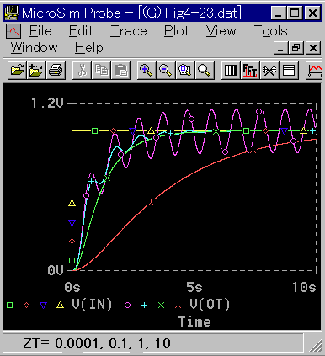325x356 pixels.
Task: Toggle the Log X Axis icon
Action: (231, 70)
